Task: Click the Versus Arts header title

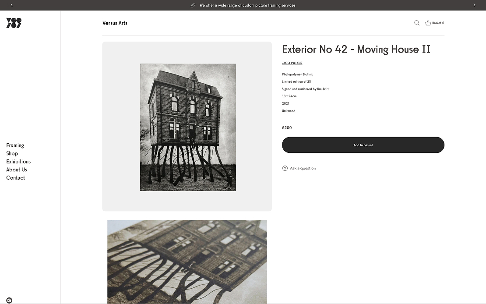Action: pos(115,23)
